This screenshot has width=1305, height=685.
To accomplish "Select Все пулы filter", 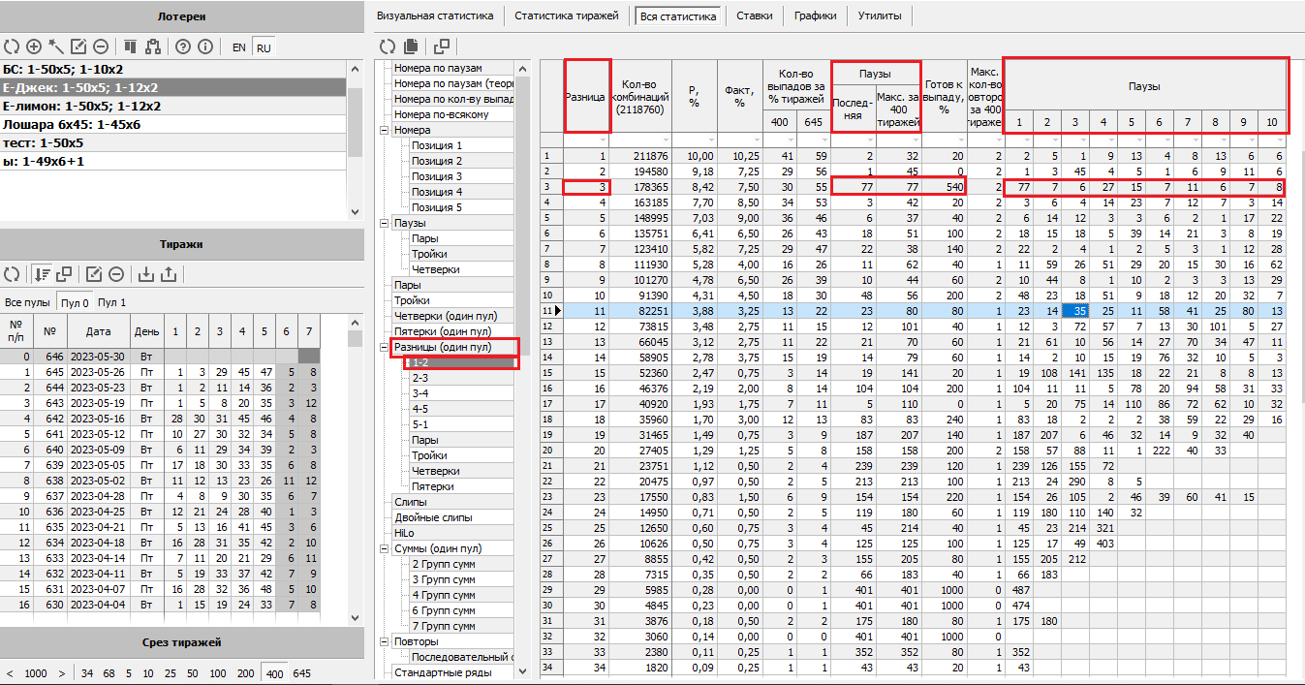I will click(x=27, y=303).
